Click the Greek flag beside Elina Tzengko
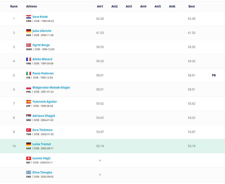Screen dimensions: 225x184 28,173
